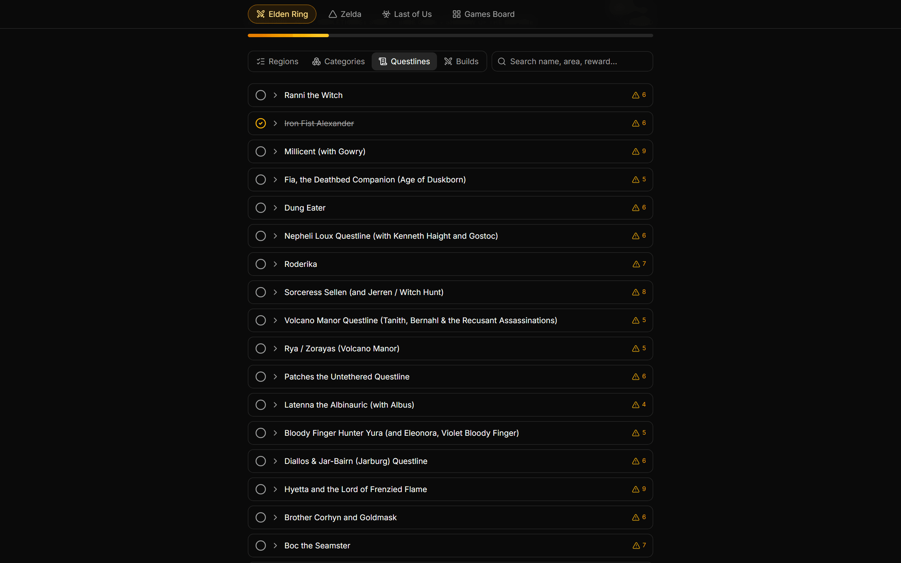This screenshot has height=563, width=901.
Task: Click the biohazard icon on the Last of Us tab
Action: (x=386, y=14)
